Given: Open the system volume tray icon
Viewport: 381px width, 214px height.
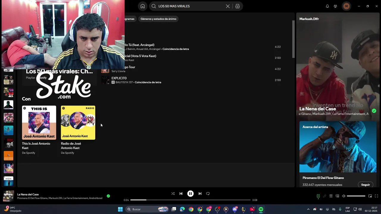Looking at the screenshot, I should pos(360,209).
